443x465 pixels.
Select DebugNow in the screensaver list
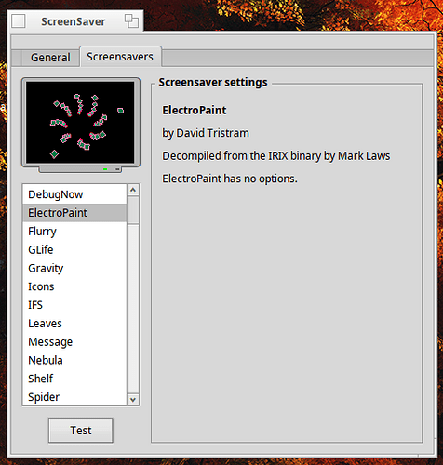point(74,194)
